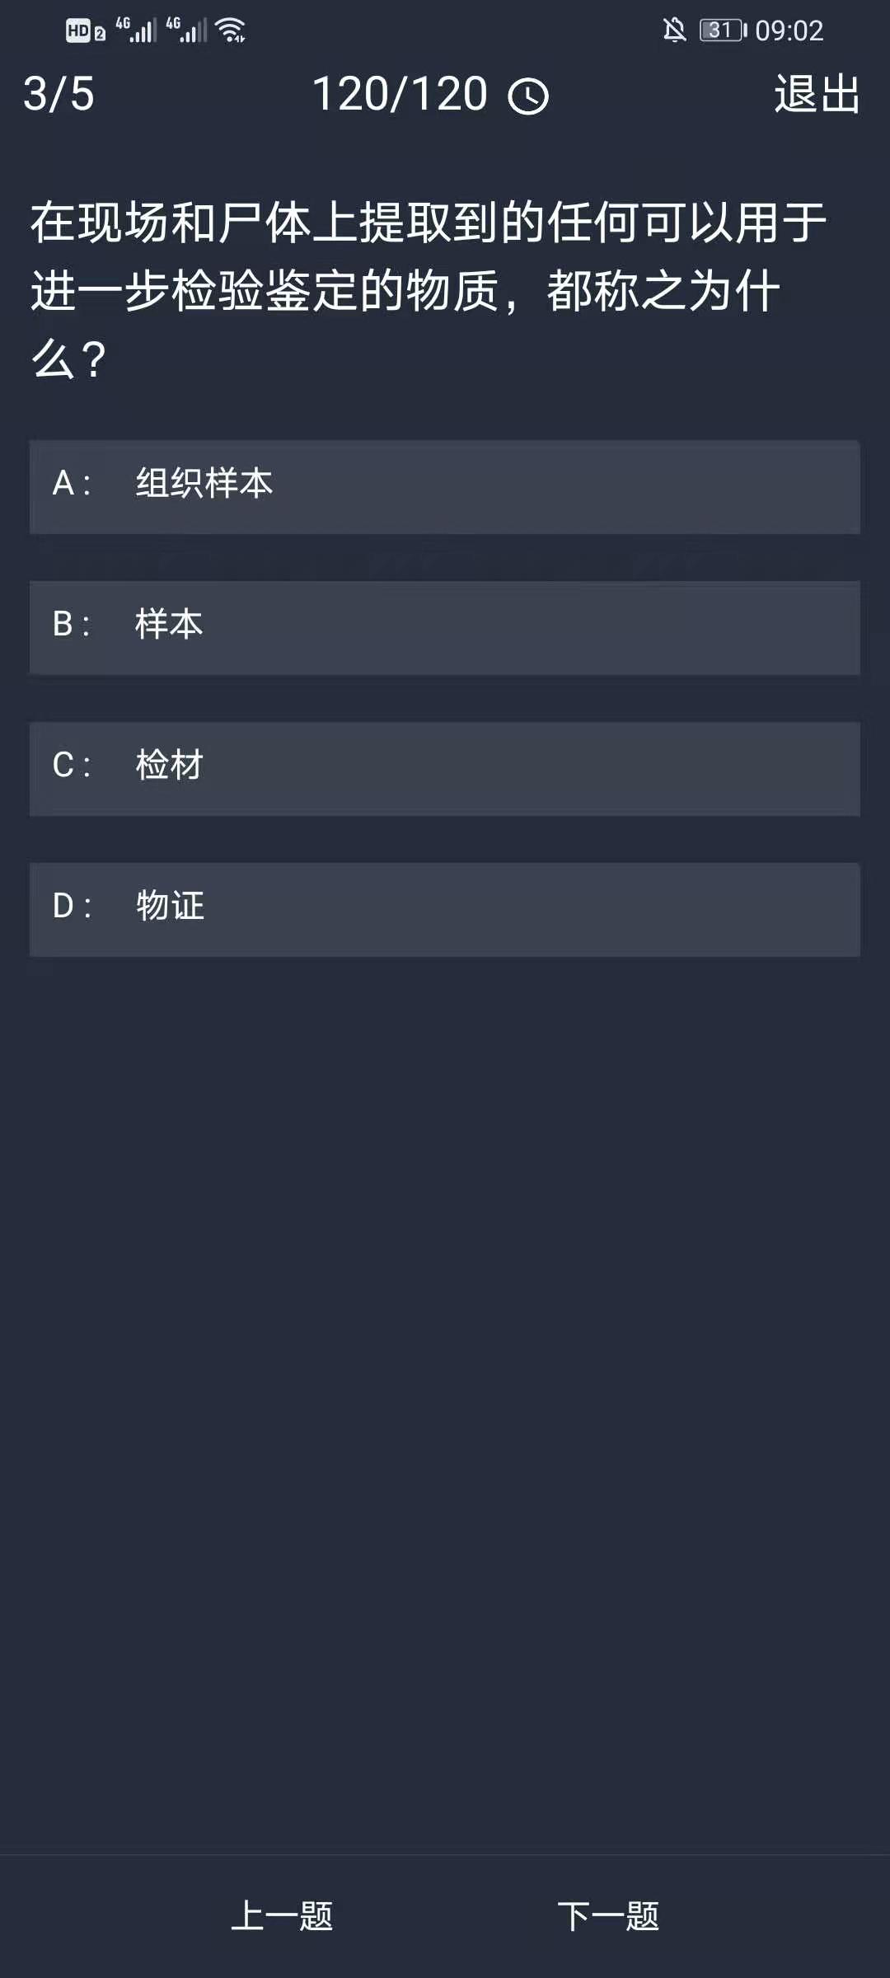Screen dimensions: 890x1978
Task: Exit the quiz with 退出
Action: coord(817,94)
